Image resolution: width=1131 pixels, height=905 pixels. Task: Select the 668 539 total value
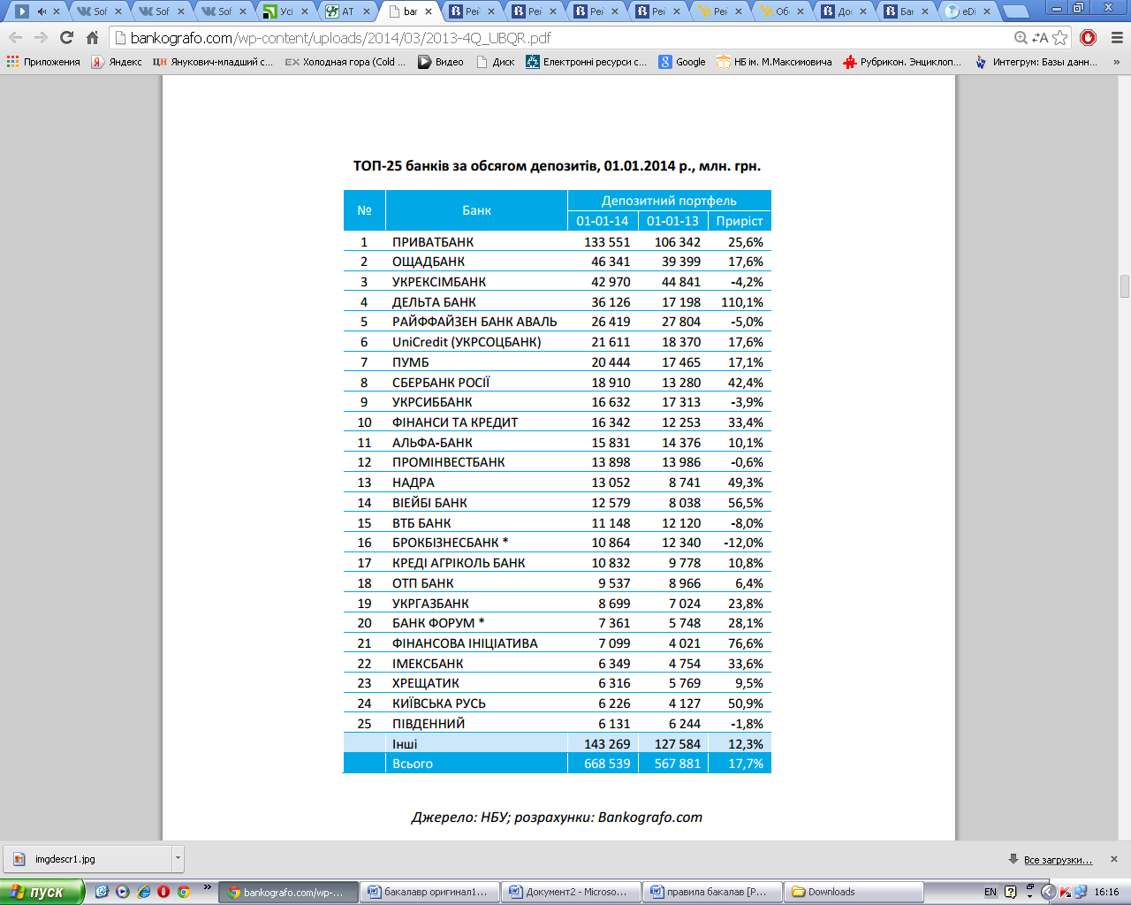607,764
